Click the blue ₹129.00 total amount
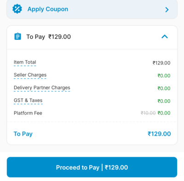 159,134
